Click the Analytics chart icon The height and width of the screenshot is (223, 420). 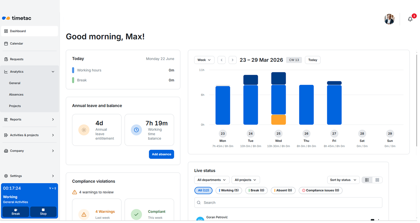tap(6, 72)
